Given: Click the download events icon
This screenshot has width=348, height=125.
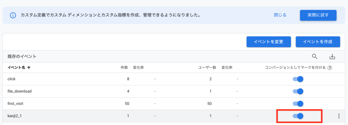Looking at the screenshot, I should [x=332, y=57].
